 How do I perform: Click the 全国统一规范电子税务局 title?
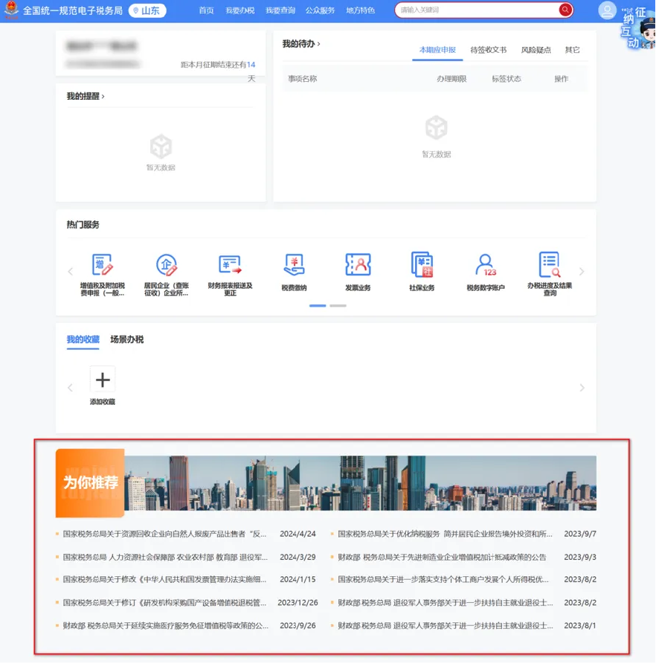[x=73, y=10]
